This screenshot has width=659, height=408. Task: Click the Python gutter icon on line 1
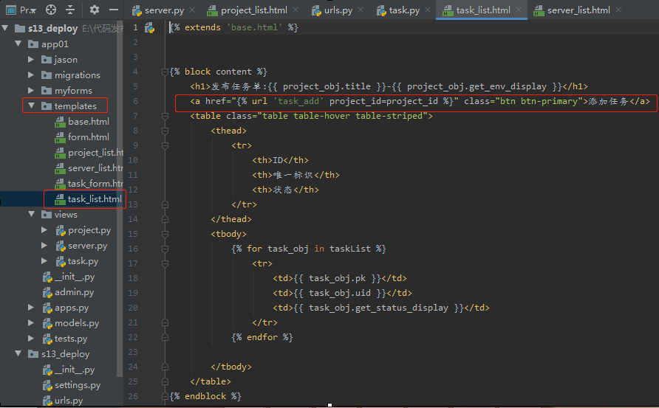pos(150,27)
